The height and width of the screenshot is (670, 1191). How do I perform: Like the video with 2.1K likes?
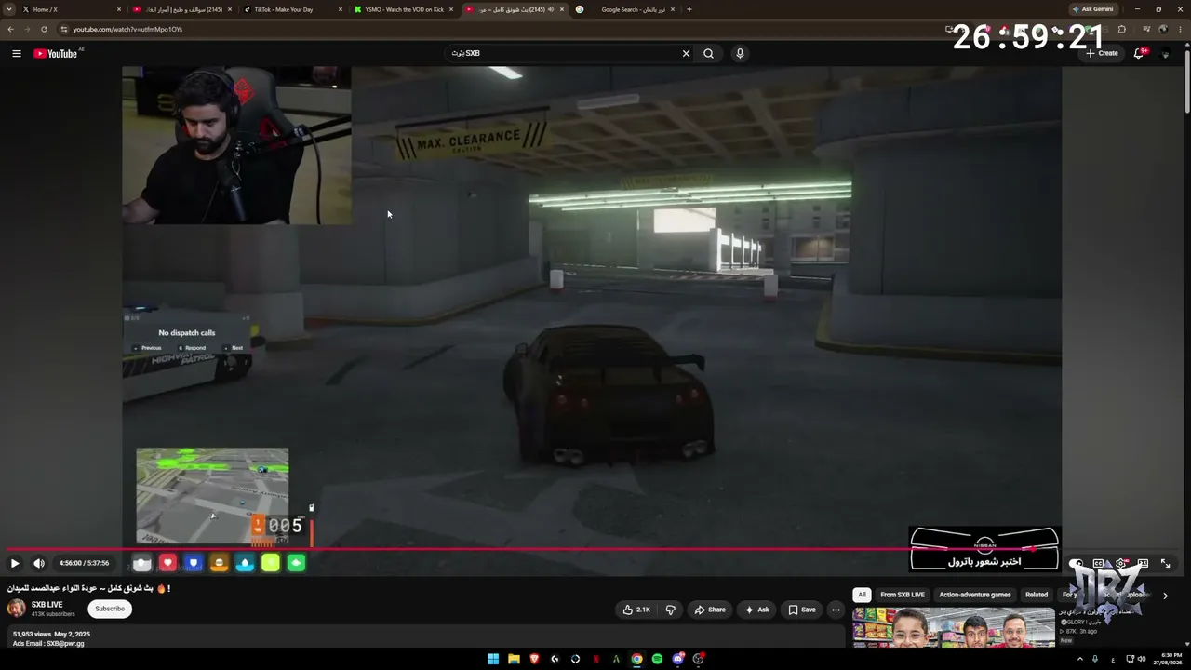(x=637, y=610)
